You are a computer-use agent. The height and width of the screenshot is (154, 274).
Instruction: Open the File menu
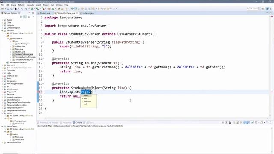coord(2,5)
